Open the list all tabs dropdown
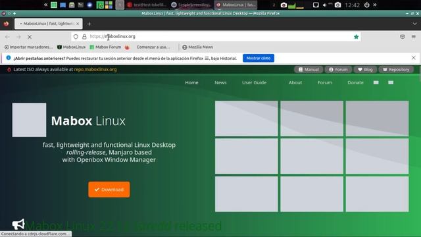This screenshot has width=421, height=237. [x=415, y=24]
